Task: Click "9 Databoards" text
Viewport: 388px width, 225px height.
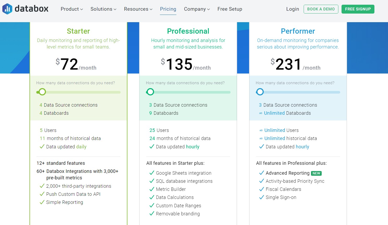Action: tap(164, 113)
